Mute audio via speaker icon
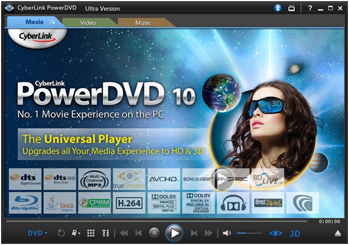Image resolution: width=349 pixels, height=245 pixels. (x=227, y=233)
